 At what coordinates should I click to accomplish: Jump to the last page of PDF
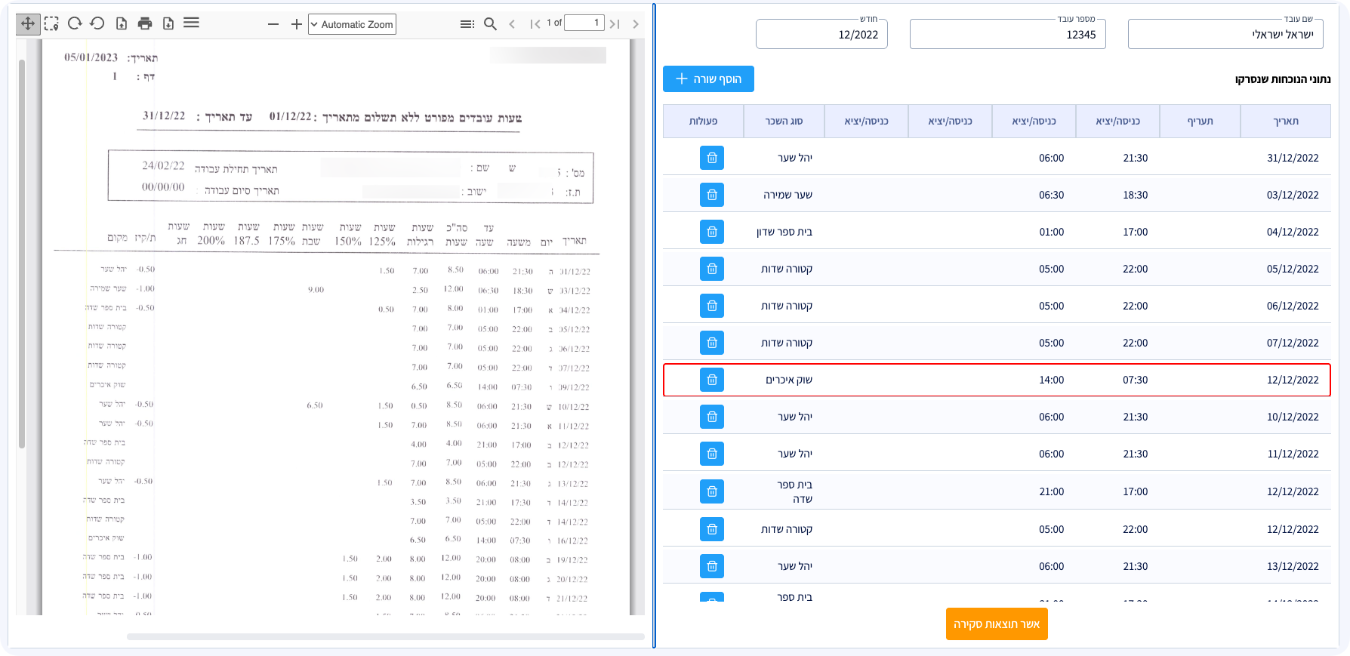615,24
